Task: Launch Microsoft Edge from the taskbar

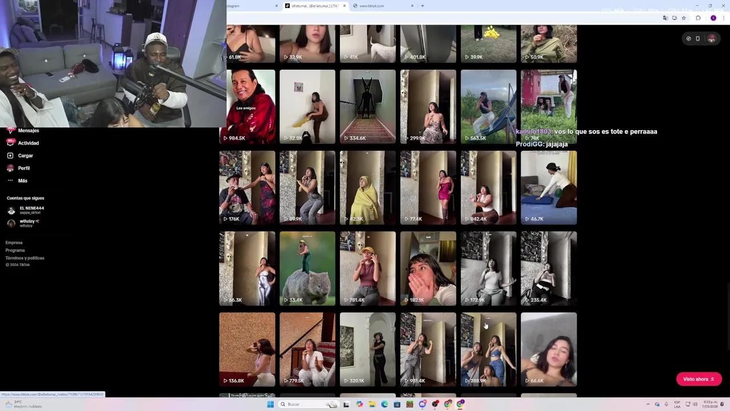Action: click(384, 404)
